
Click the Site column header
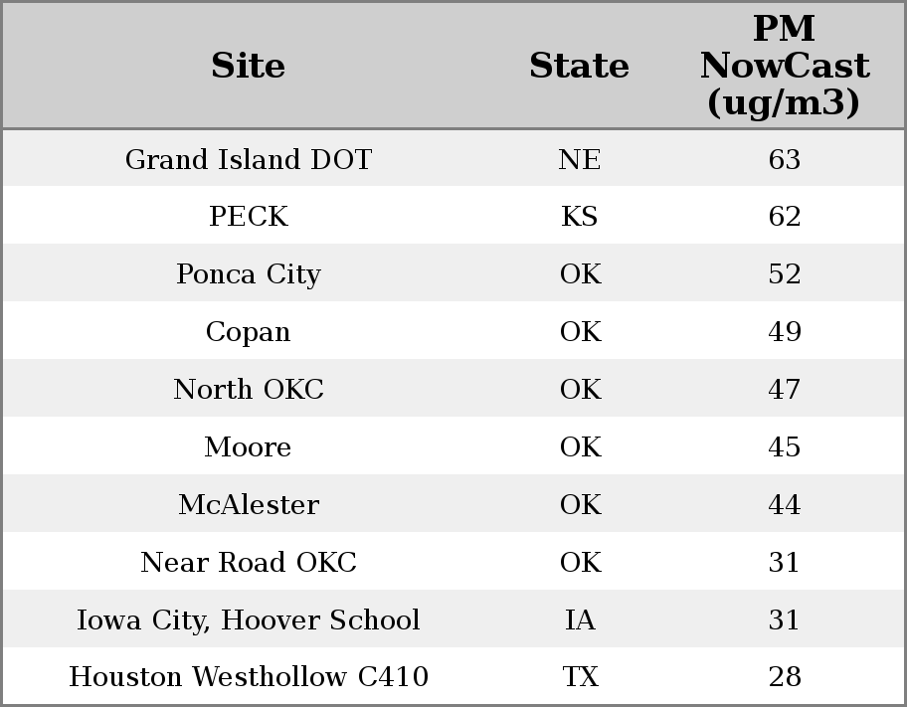pyautogui.click(x=248, y=66)
